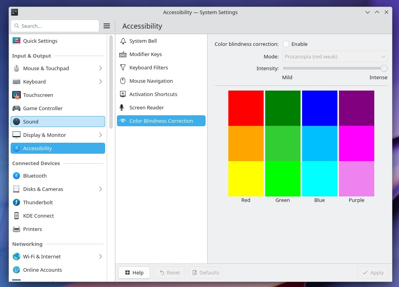Click the Disks & Cameras drive icon
Viewport: 399px width, 287px height.
point(16,189)
